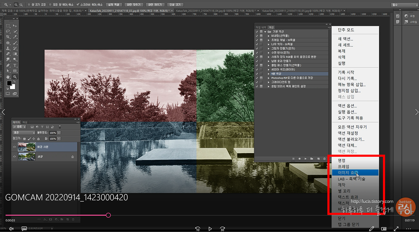The image size is (419, 232).
Task: Toggle Quick Mask mode icon
Action: [8, 94]
